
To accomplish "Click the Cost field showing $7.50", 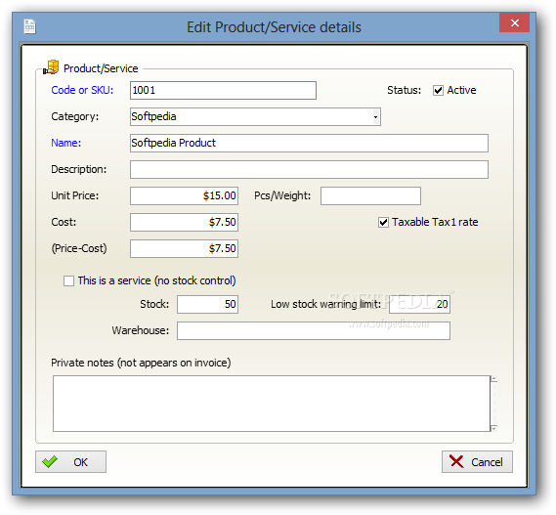I will 184,223.
